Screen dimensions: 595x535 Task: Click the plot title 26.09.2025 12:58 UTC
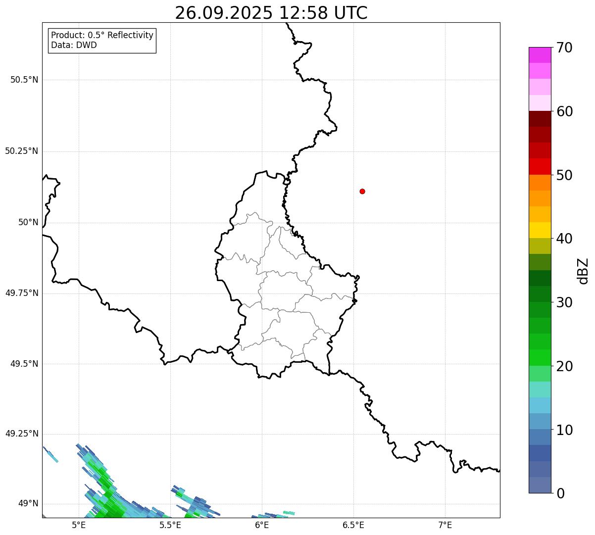(271, 13)
